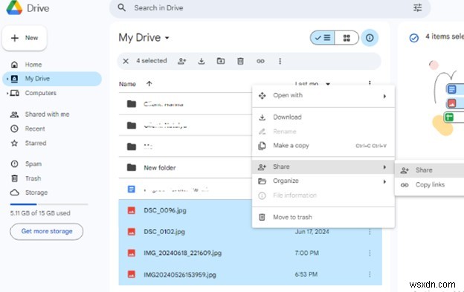464x292 pixels.
Task: Clear the 4 selected items with X
Action: 126,61
